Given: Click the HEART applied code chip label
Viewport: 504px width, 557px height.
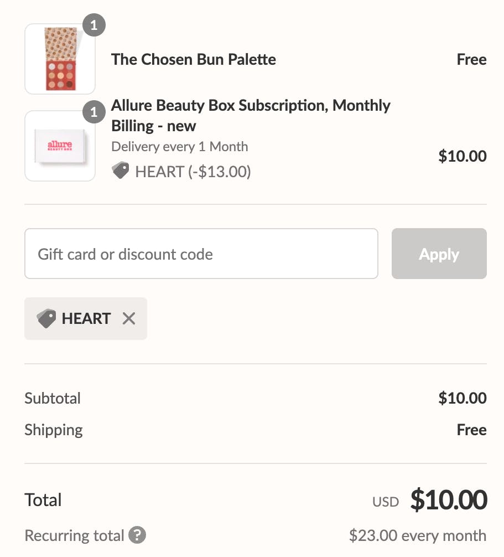Looking at the screenshot, I should click(86, 318).
